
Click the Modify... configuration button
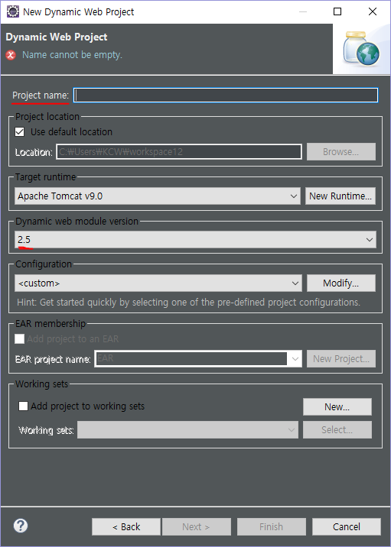tap(341, 283)
